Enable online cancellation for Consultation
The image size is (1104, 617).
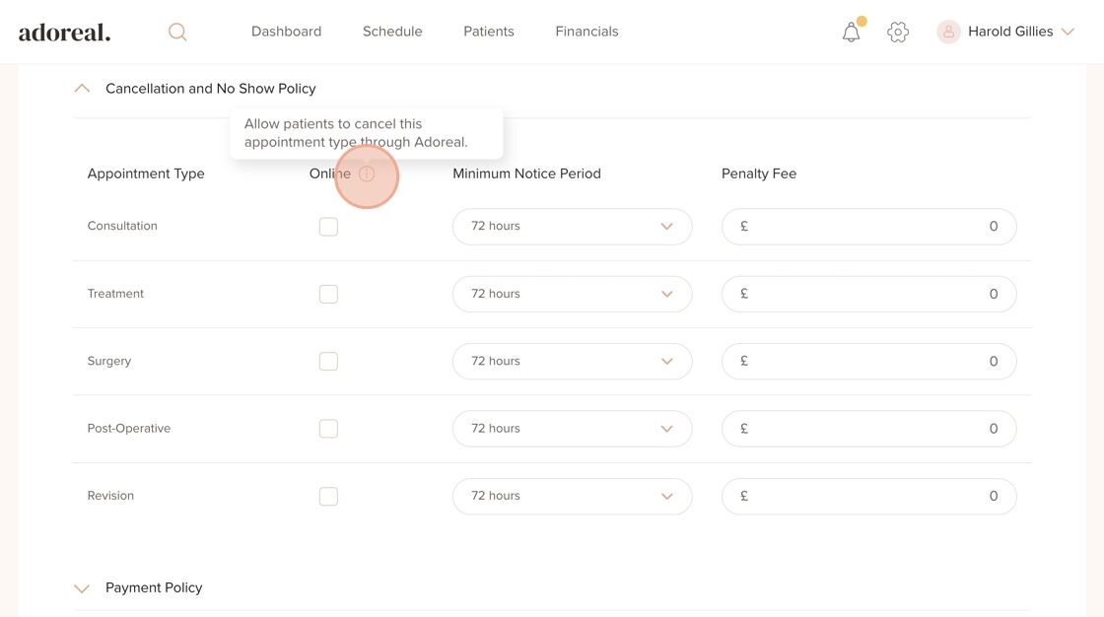(328, 227)
